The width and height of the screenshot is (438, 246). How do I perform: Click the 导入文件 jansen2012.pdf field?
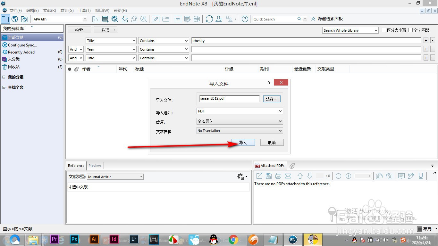click(x=230, y=99)
